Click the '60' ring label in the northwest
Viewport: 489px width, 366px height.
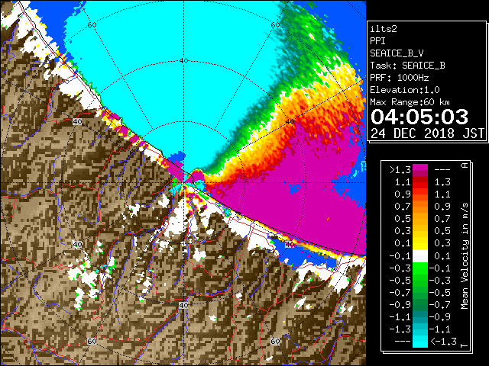point(92,25)
